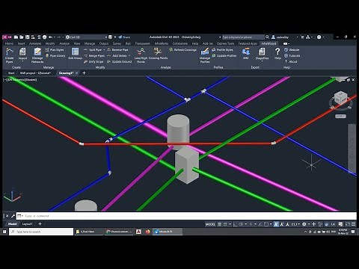
Task: Toggle ortho mode in status bar
Action: coord(235,224)
